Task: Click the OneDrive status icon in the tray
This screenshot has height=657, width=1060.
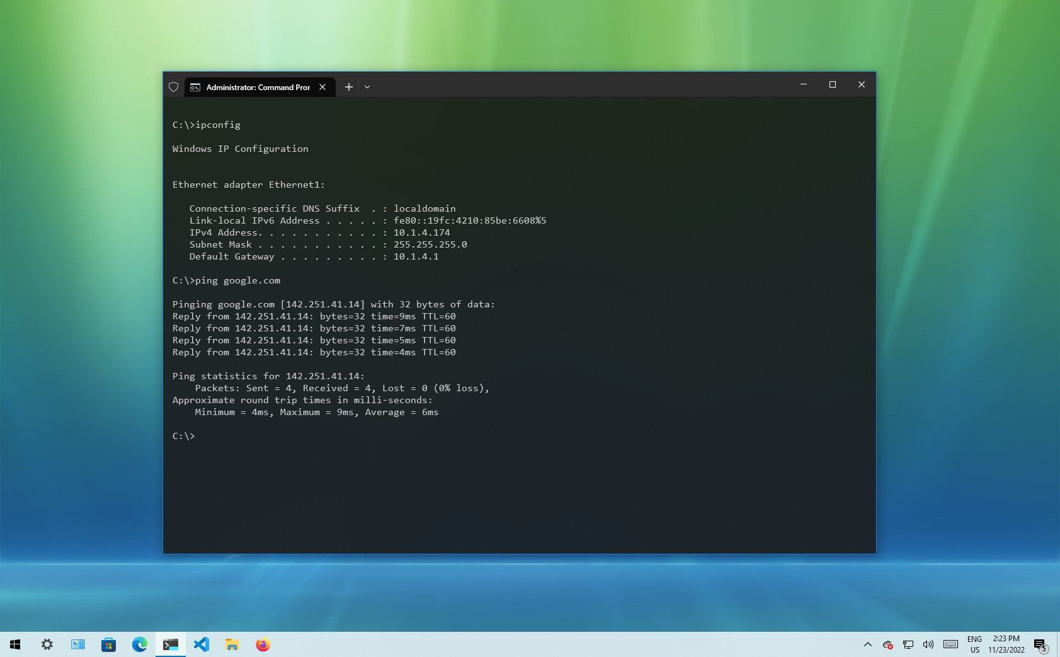Action: [887, 644]
